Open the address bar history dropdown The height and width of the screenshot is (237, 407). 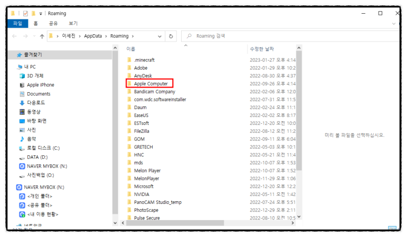[x=160, y=36]
